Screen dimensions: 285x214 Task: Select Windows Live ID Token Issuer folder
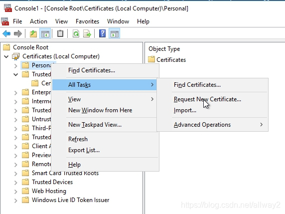71,200
